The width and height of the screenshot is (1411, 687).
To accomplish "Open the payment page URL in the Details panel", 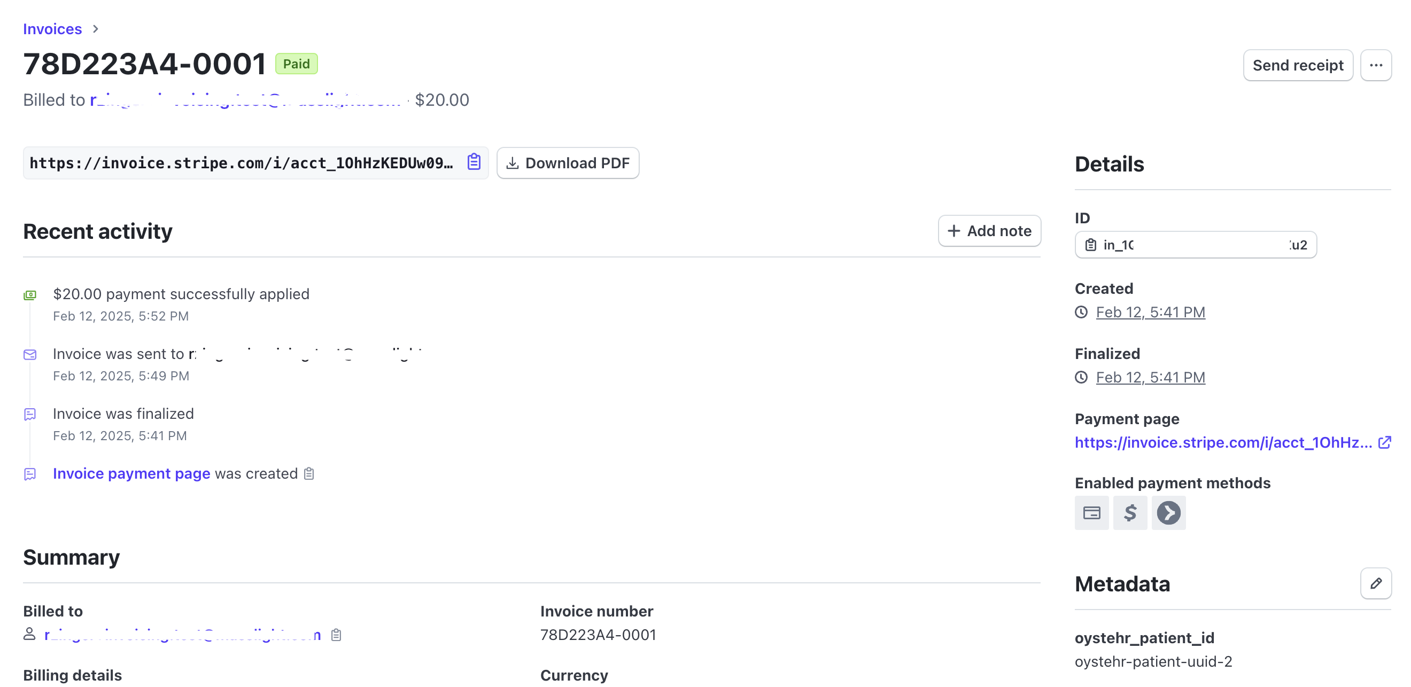I will click(1221, 442).
